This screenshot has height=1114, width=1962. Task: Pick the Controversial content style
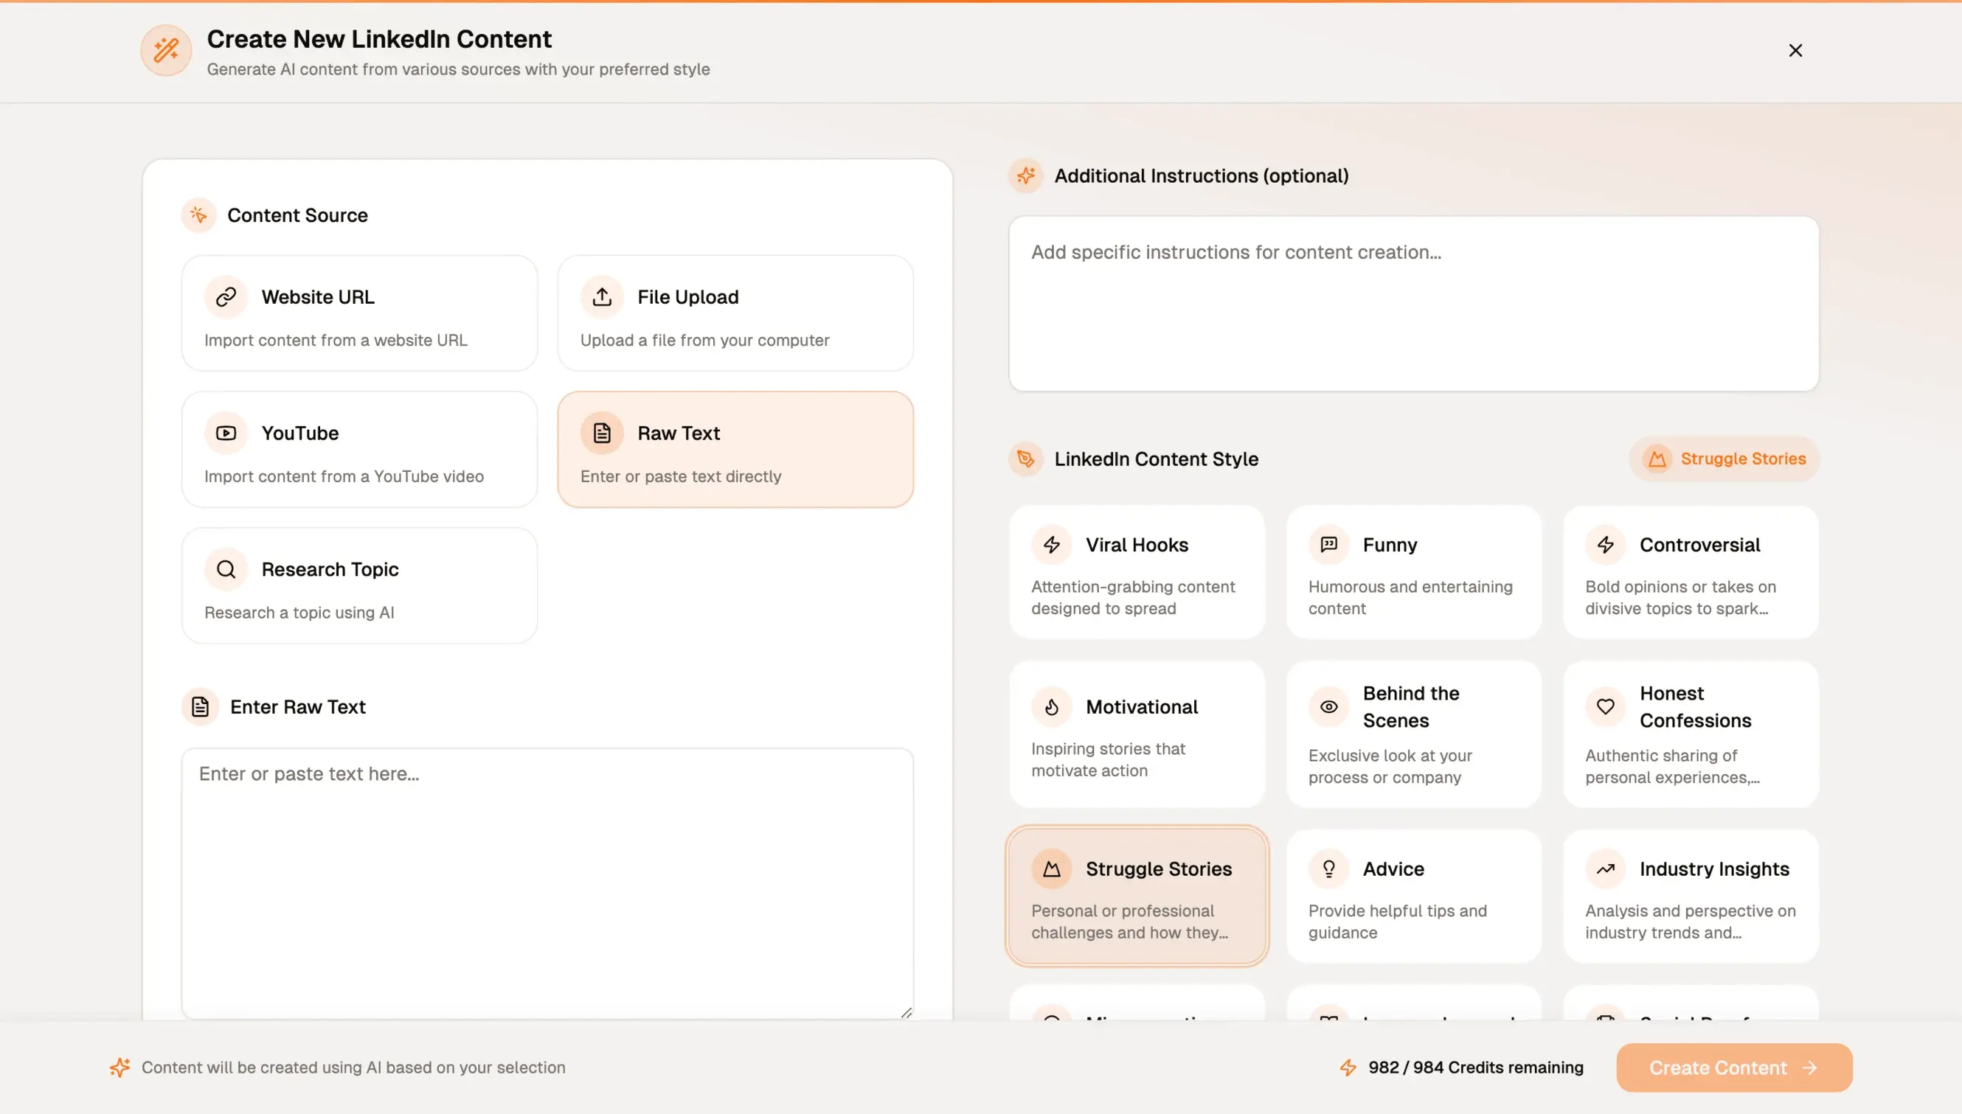tap(1691, 572)
